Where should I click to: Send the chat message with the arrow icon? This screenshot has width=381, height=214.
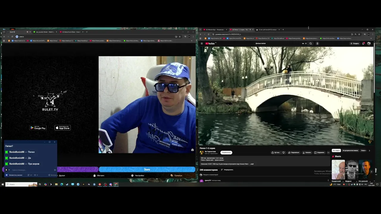[x=55, y=170]
